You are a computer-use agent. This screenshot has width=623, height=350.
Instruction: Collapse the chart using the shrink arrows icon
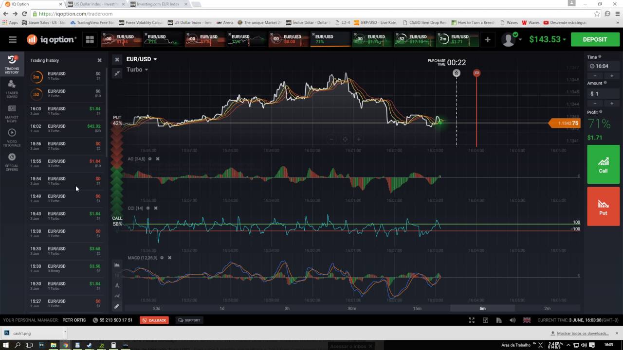pyautogui.click(x=117, y=73)
